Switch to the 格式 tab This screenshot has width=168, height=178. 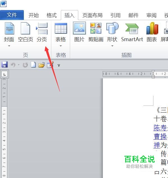pos(52,15)
